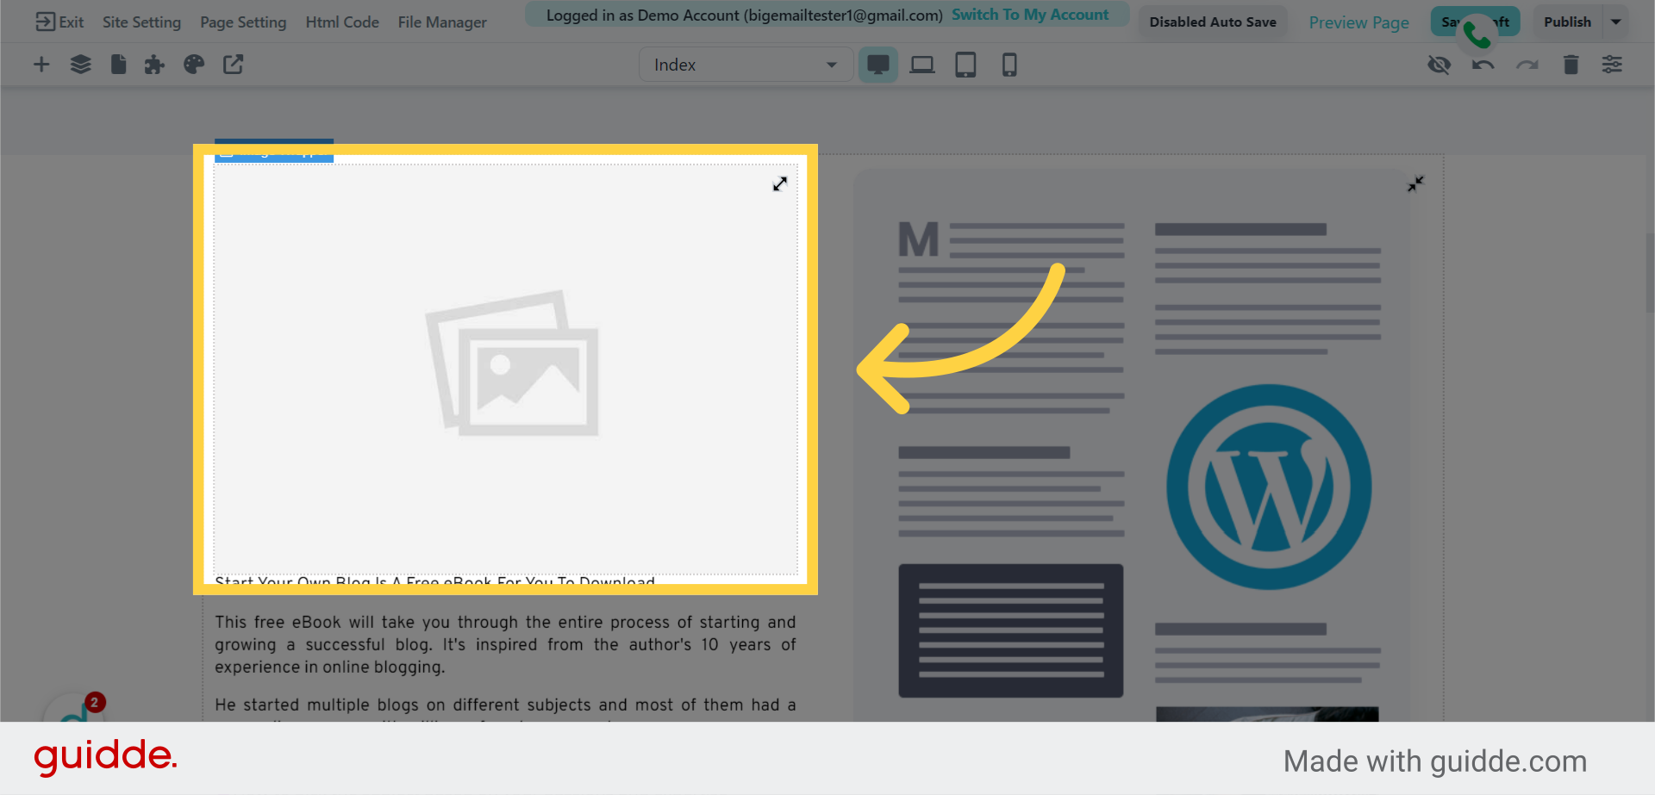The height and width of the screenshot is (795, 1655).
Task: Open the Index page dropdown
Action: tap(746, 65)
